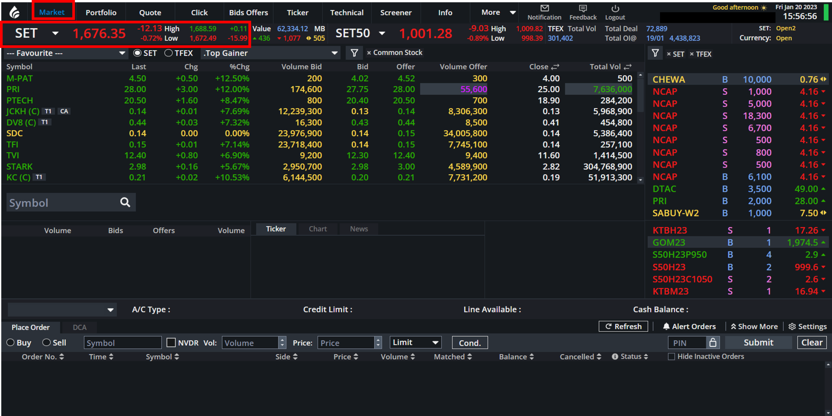Switch to the Portfolio tab
The height and width of the screenshot is (416, 832).
coord(101,13)
